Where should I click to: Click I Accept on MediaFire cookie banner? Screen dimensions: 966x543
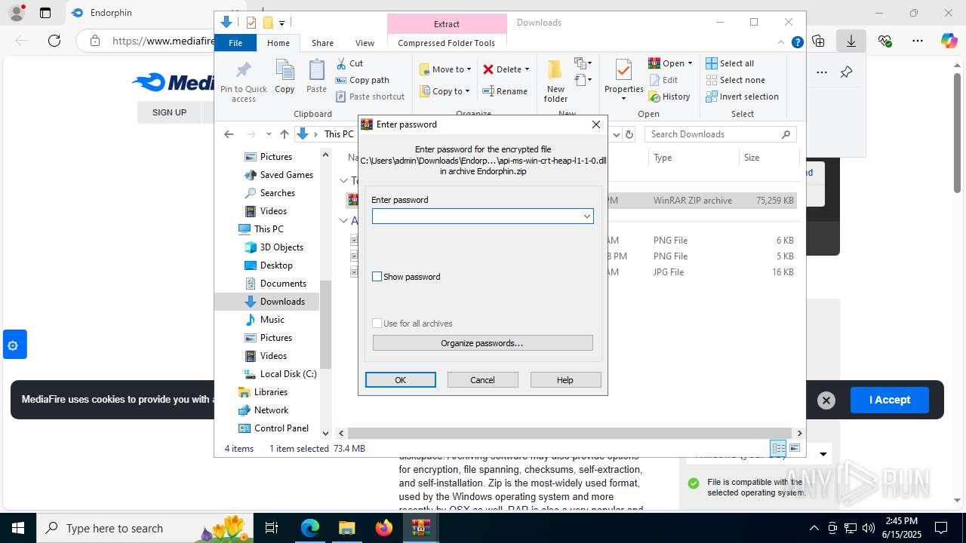[x=889, y=400]
